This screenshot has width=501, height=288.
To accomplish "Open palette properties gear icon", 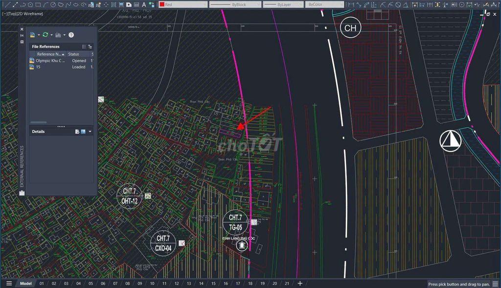I will pos(22,42).
